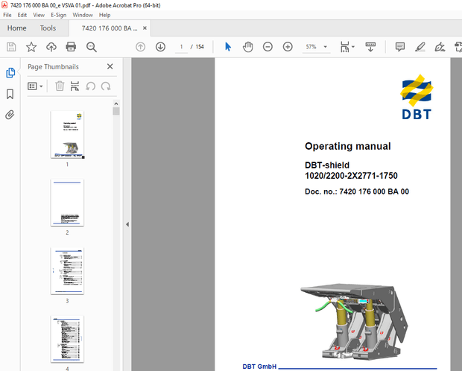Open the Attachments paperclip panel
This screenshot has width=462, height=371.
pos(10,115)
